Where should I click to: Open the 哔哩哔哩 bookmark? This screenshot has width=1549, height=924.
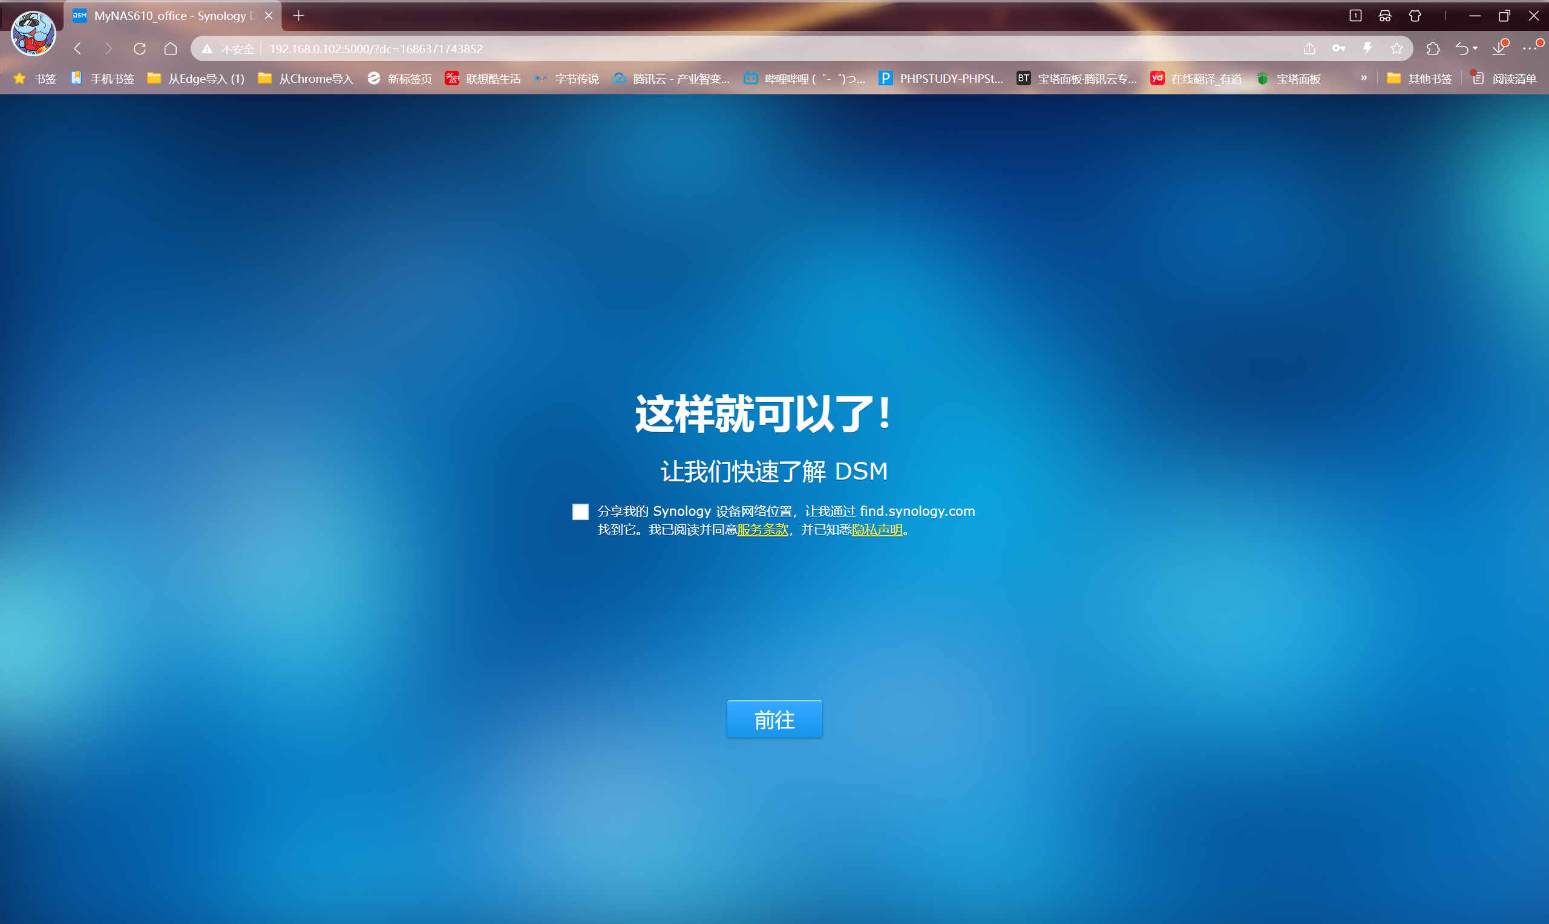tap(805, 79)
